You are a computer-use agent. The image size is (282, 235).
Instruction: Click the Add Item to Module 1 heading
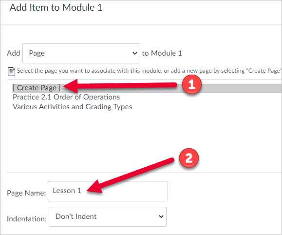coord(56,8)
